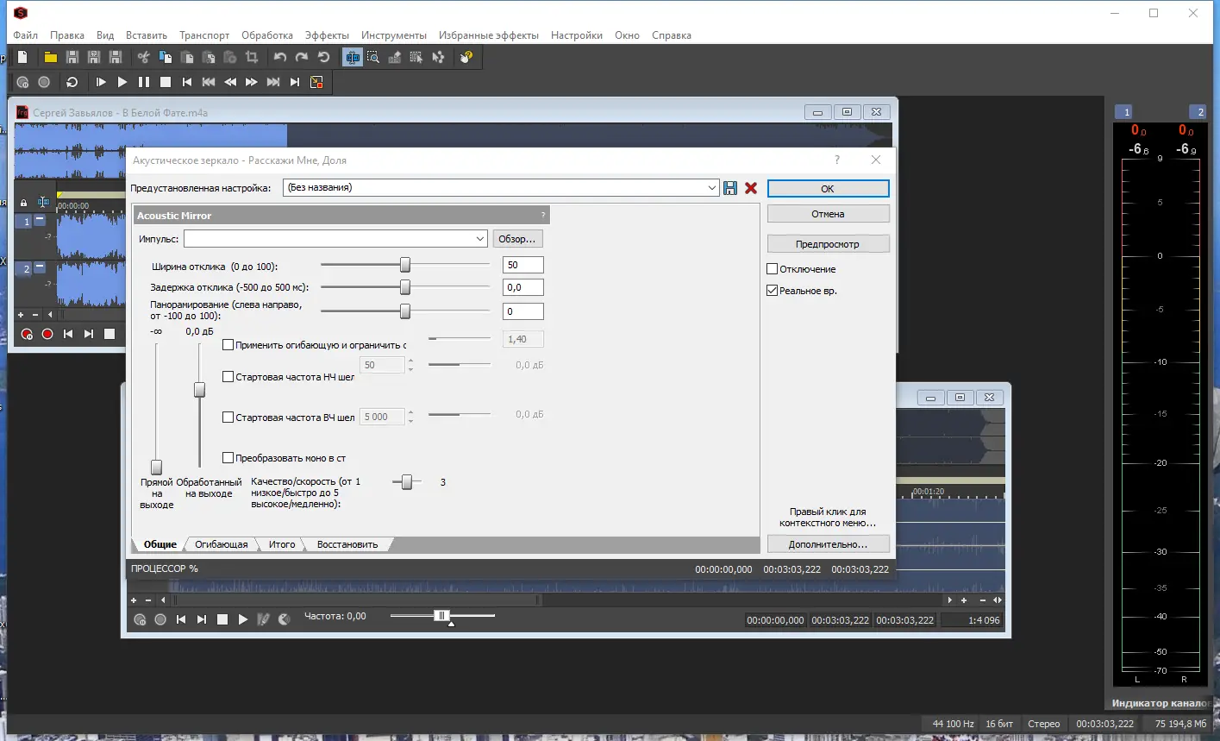The image size is (1220, 741).
Task: Pause playback in the main transport toolbar
Action: pyautogui.click(x=144, y=82)
